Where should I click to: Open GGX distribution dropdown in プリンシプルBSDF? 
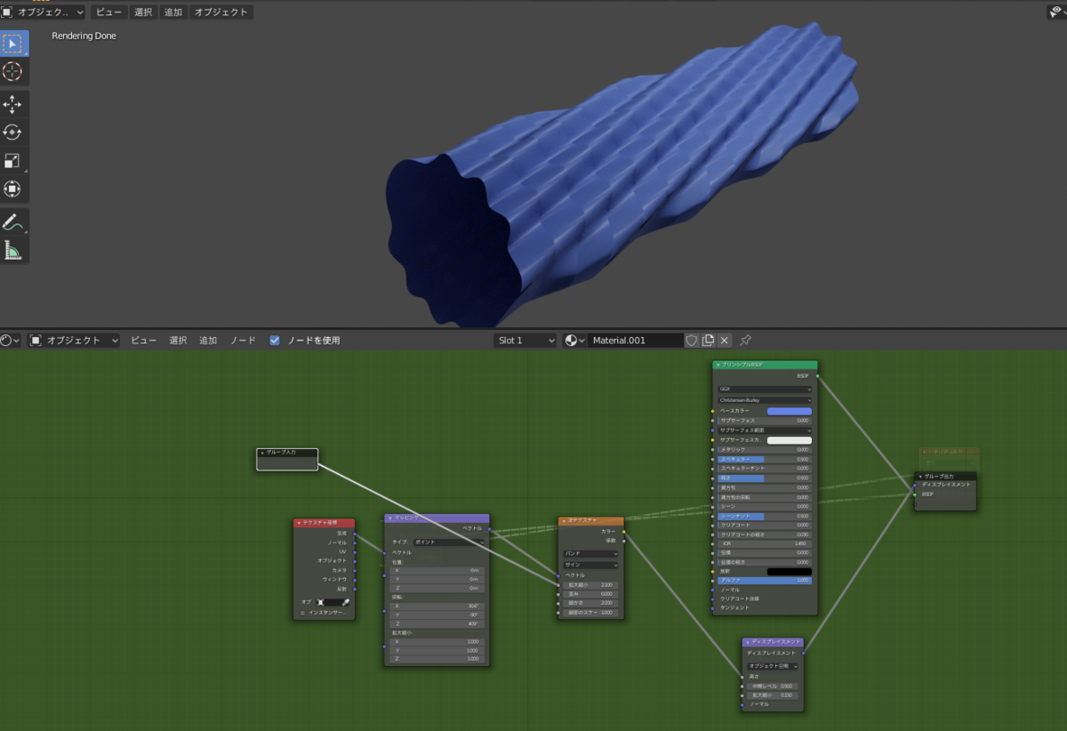(765, 389)
